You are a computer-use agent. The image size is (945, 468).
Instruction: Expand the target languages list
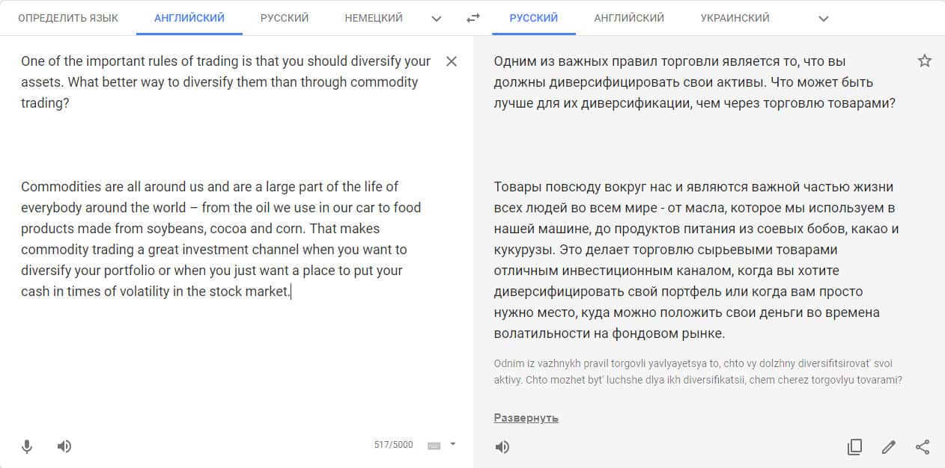(824, 18)
